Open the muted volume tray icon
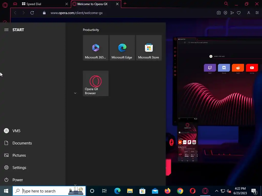262x196 pixels. pyautogui.click(x=229, y=191)
